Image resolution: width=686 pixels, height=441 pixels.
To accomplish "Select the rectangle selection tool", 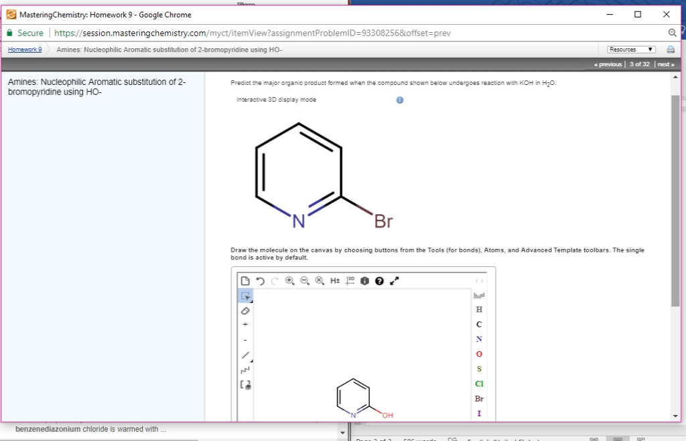I will pyautogui.click(x=245, y=296).
